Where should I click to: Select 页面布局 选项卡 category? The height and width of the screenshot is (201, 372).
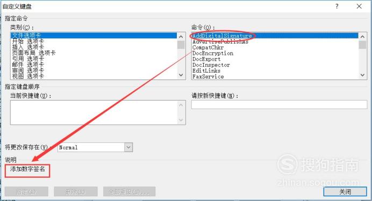coord(94,53)
